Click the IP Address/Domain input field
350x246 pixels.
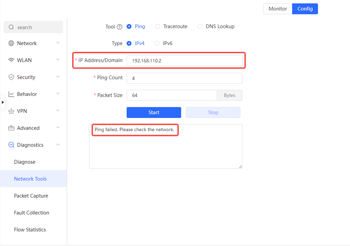pos(185,61)
